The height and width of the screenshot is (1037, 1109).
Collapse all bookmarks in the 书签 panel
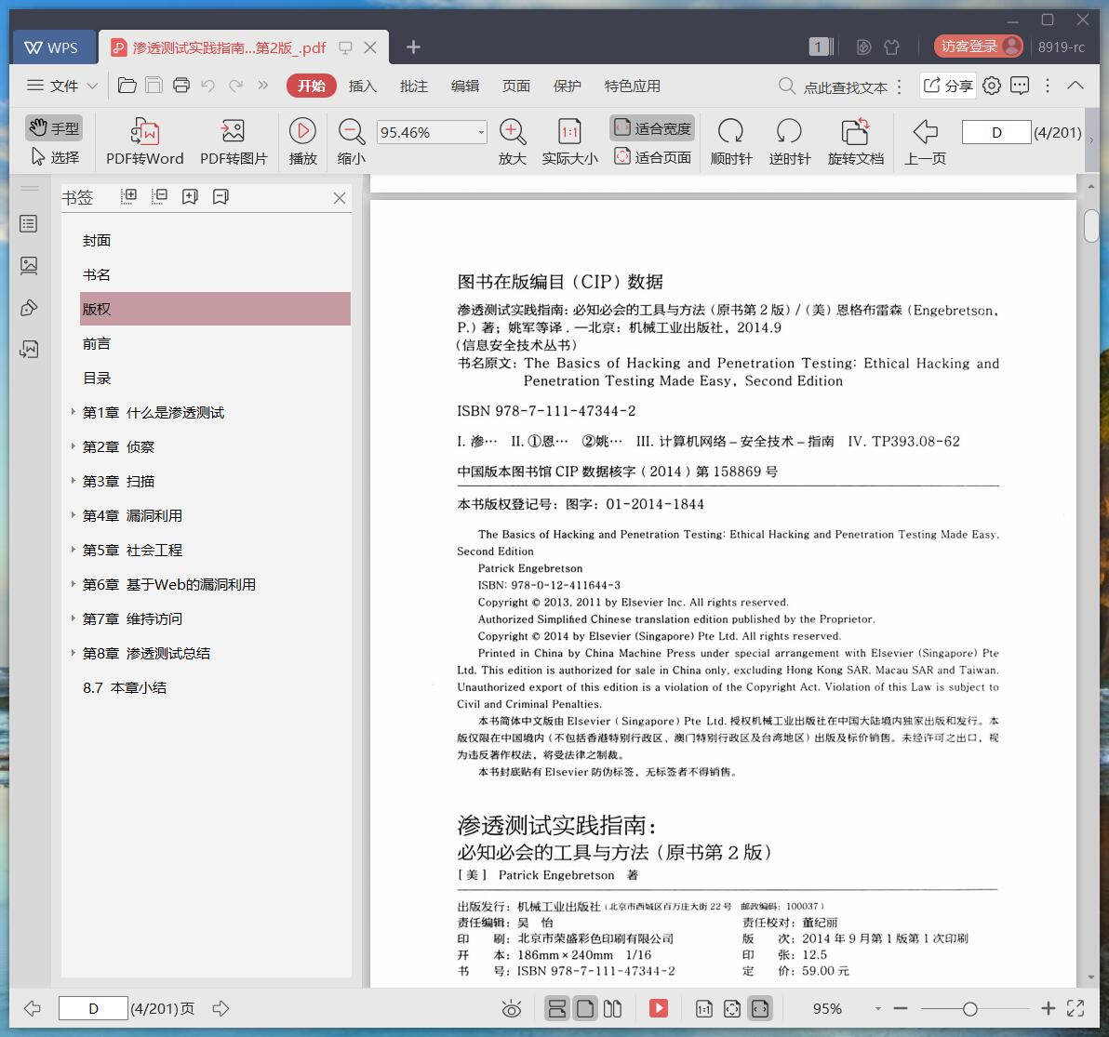tap(159, 196)
